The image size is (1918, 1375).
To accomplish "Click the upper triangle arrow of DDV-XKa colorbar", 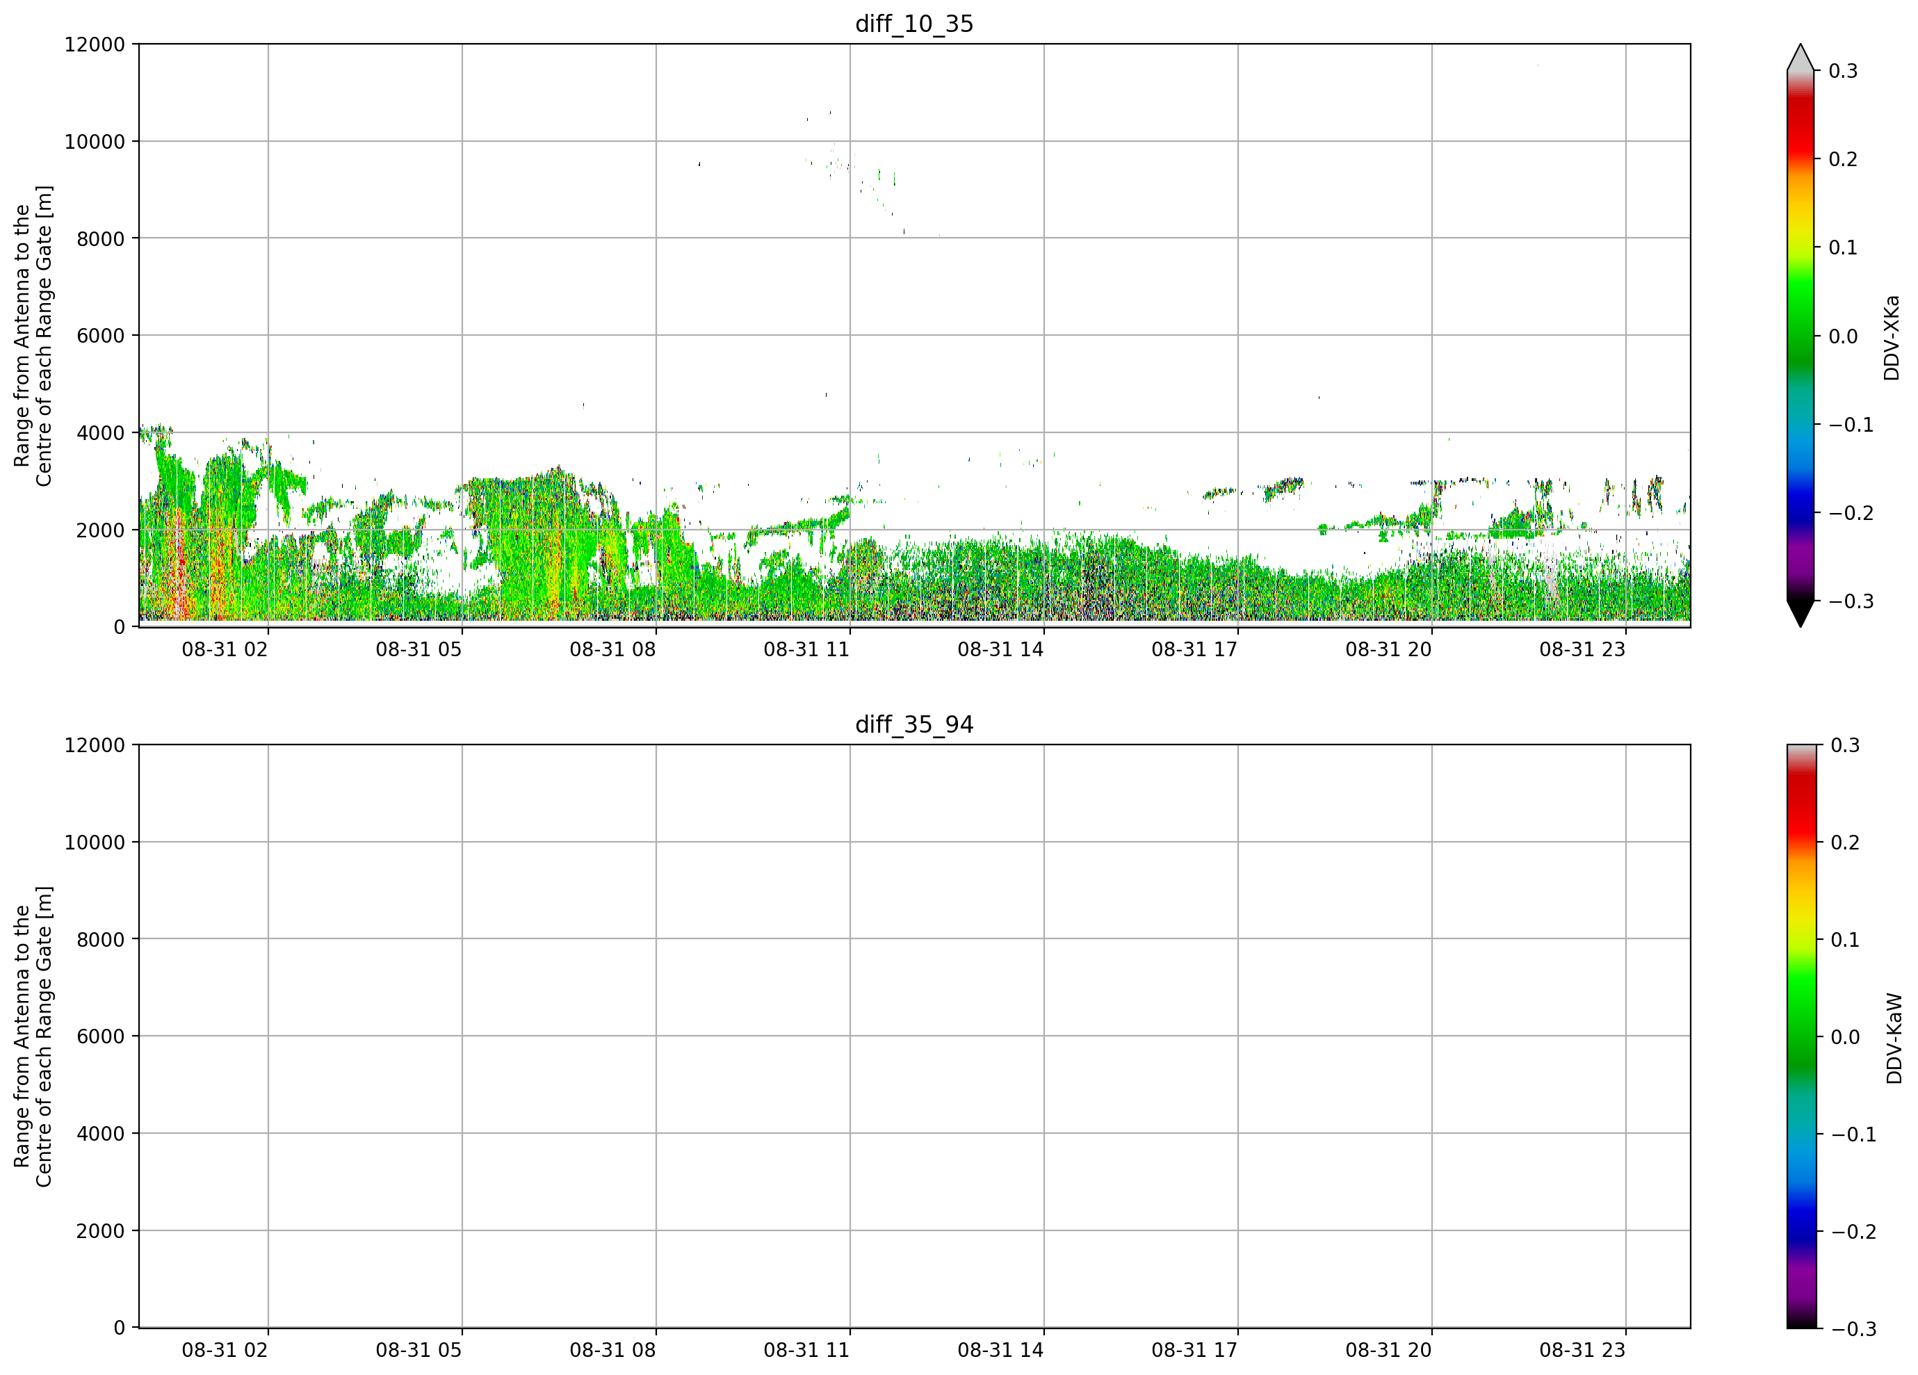I will [1801, 57].
